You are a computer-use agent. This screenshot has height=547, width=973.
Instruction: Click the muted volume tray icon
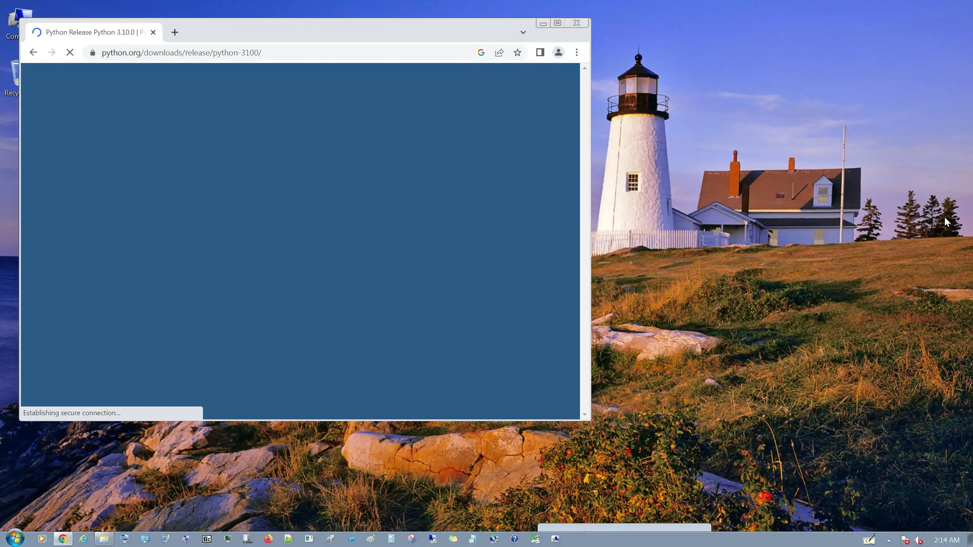click(x=919, y=540)
